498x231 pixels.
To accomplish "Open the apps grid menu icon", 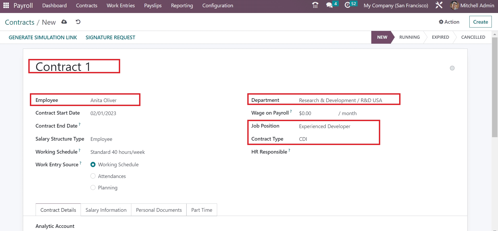I will (6, 5).
